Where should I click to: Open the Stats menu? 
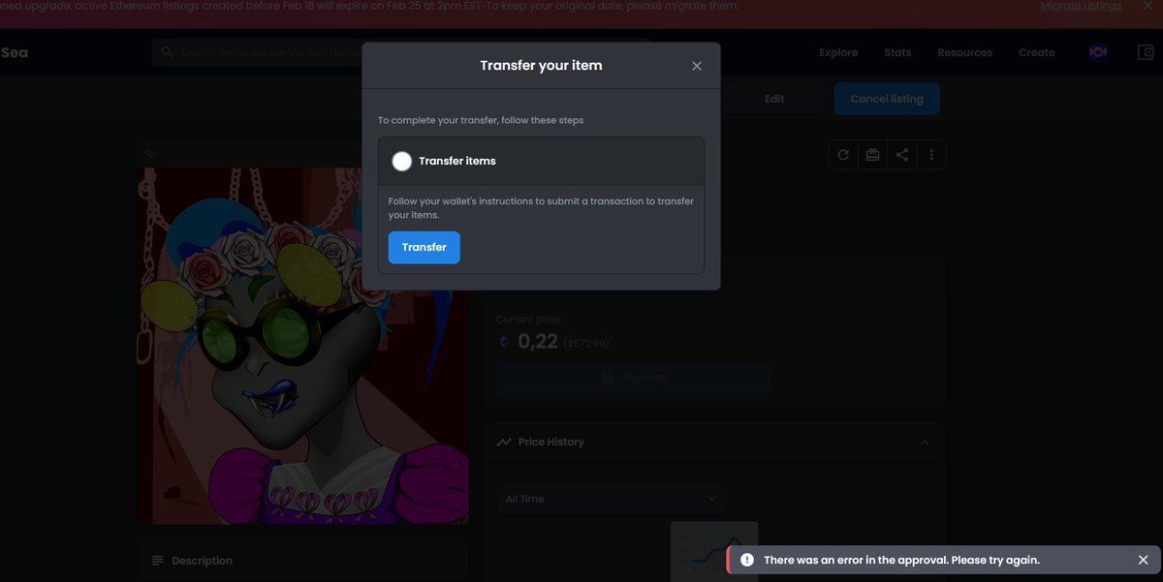pyautogui.click(x=897, y=52)
